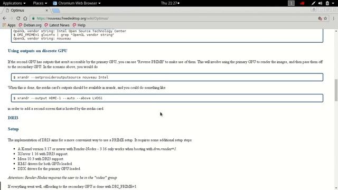Open the browser home page

pyautogui.click(x=25, y=18)
